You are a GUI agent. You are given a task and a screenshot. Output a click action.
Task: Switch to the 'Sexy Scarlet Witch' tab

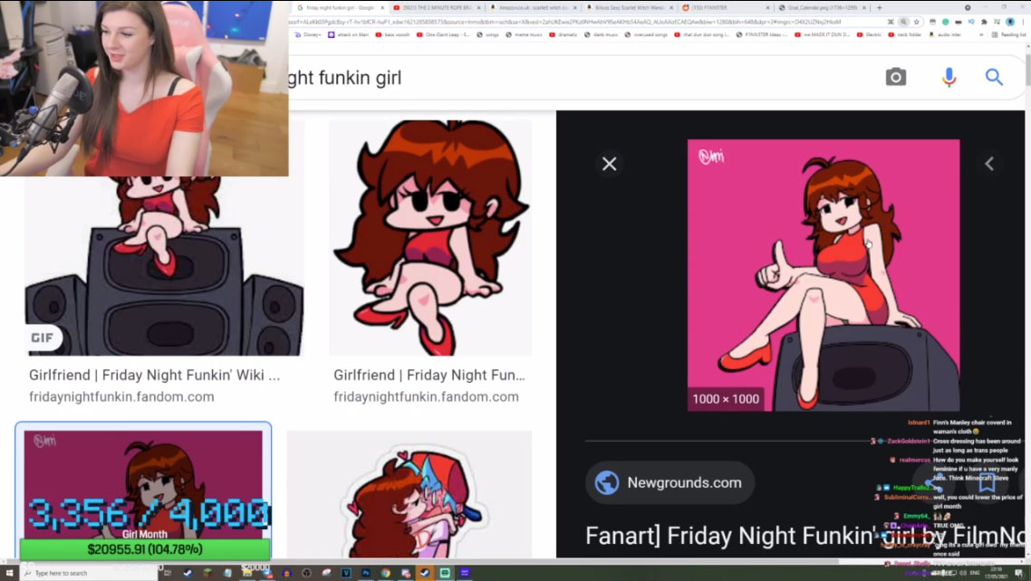(629, 8)
